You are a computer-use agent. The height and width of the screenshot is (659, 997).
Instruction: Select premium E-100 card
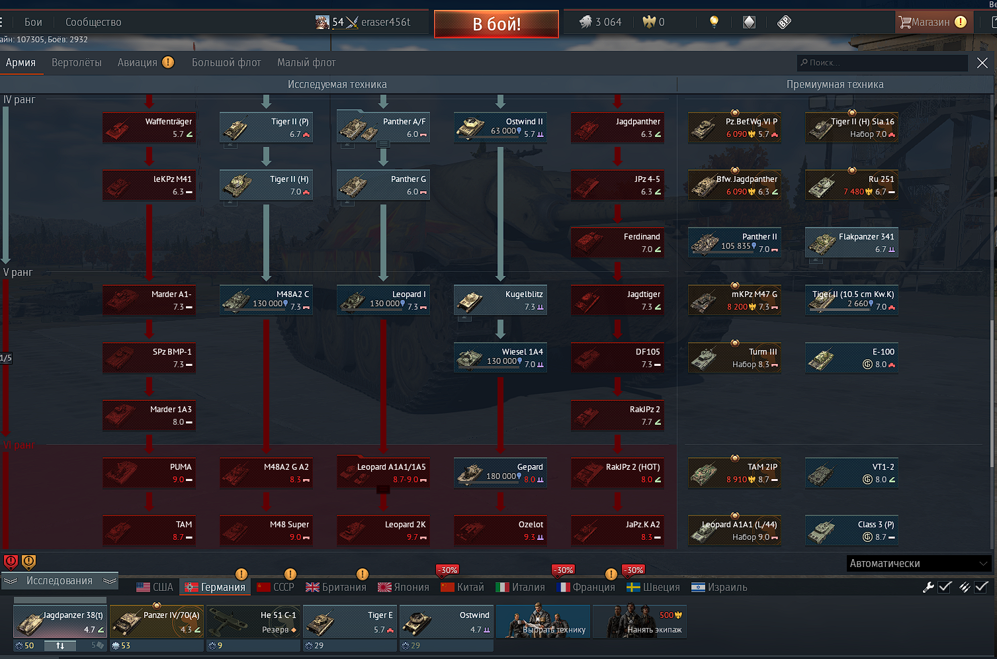click(851, 357)
